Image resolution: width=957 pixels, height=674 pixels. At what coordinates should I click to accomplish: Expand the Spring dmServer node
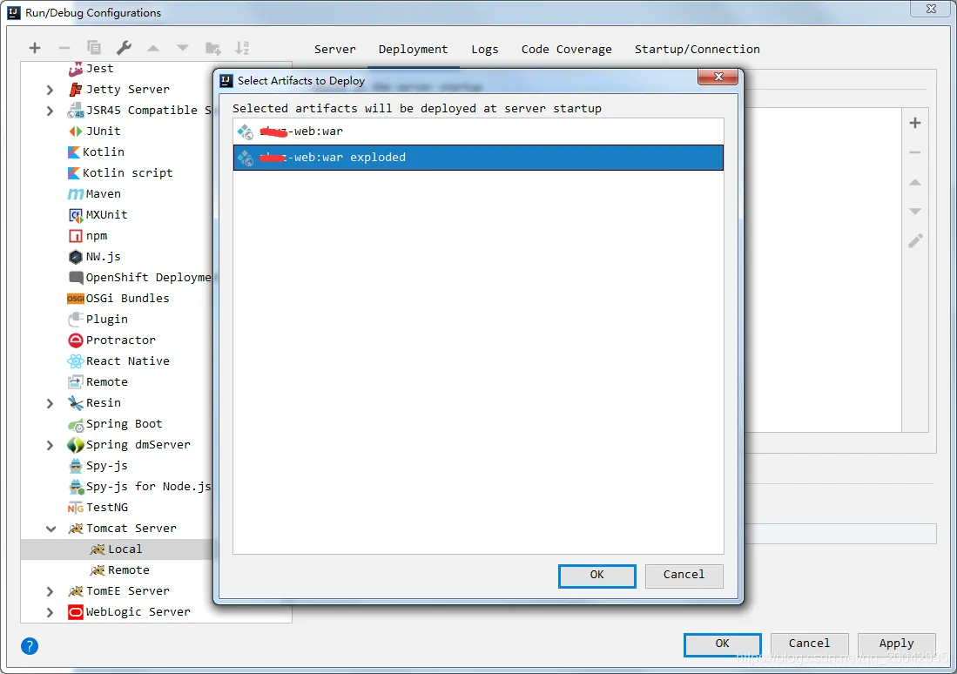(50, 445)
